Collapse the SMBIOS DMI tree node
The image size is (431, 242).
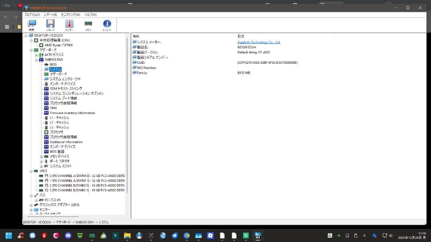[36, 60]
